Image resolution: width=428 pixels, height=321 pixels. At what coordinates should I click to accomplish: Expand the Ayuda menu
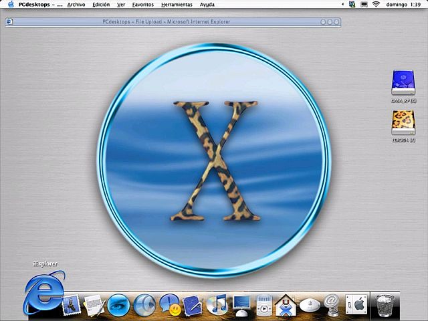(207, 4)
